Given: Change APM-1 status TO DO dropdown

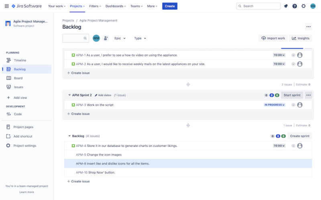Looking at the screenshot, I should coord(279,55).
